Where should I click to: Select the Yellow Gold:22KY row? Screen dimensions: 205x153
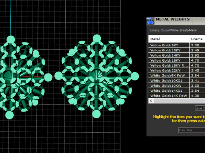(x=177, y=71)
